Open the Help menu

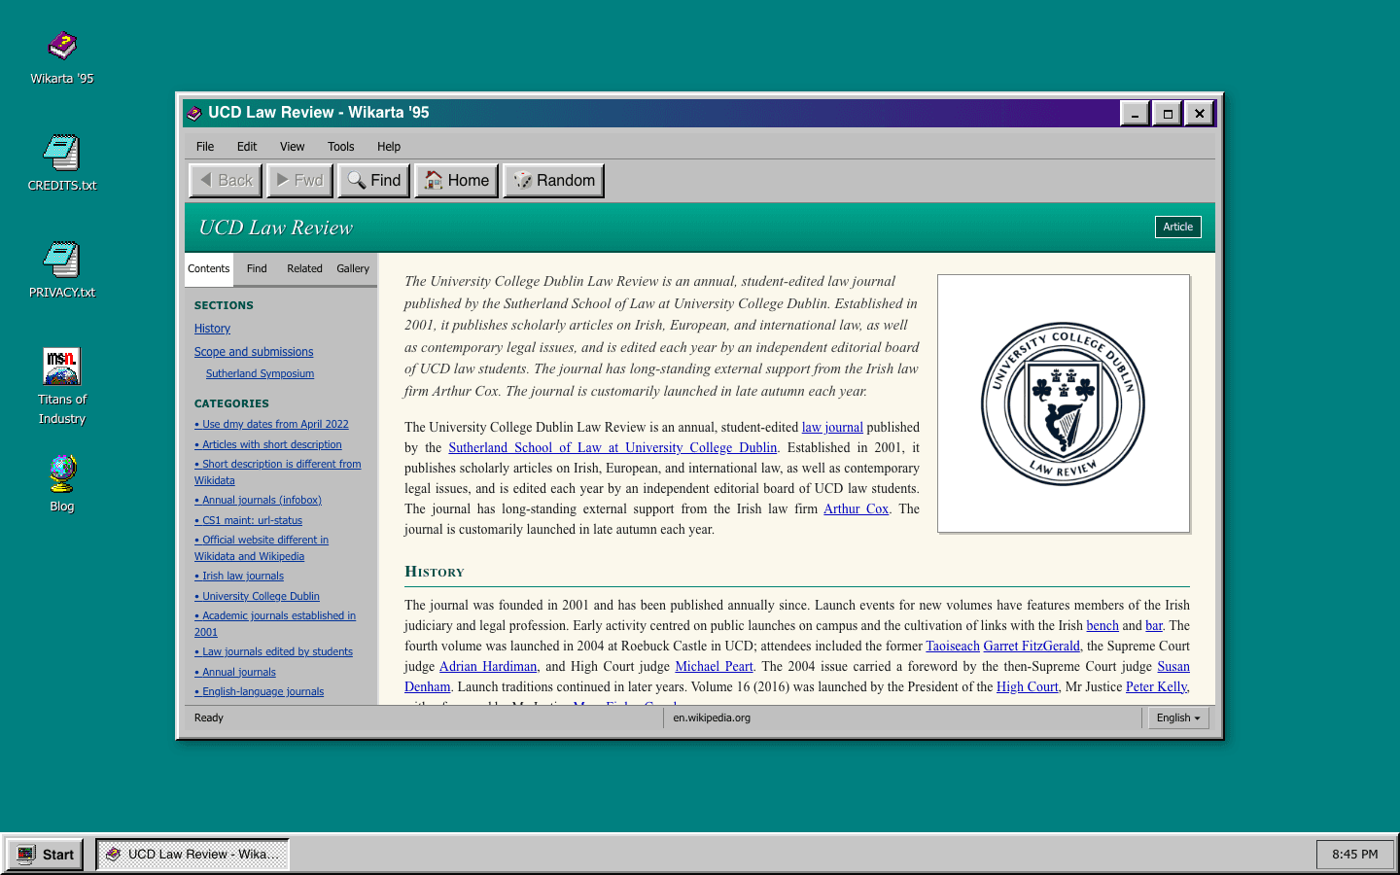[389, 147]
